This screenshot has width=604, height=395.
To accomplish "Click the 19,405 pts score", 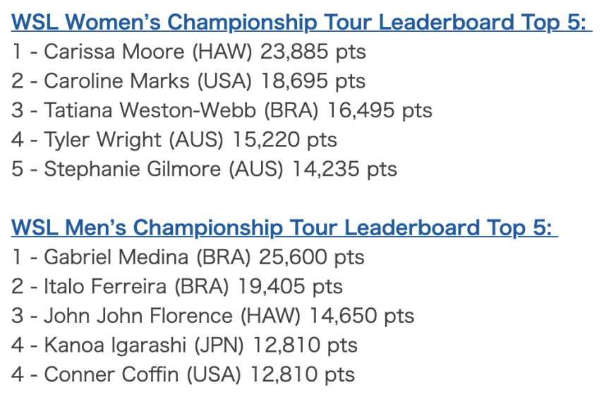I will tap(290, 286).
